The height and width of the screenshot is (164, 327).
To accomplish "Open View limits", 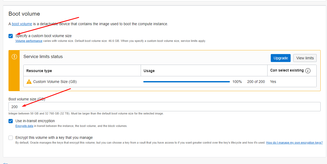I will (305, 58).
